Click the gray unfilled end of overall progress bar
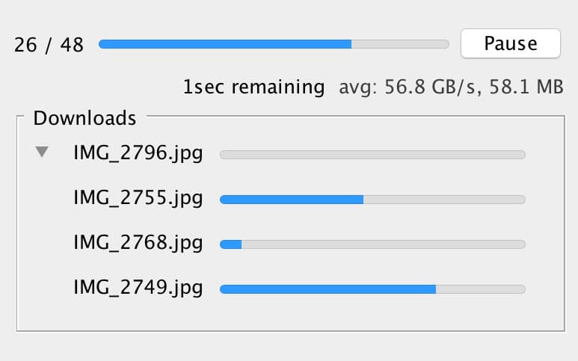Viewport: 578px width, 361px height. point(400,44)
